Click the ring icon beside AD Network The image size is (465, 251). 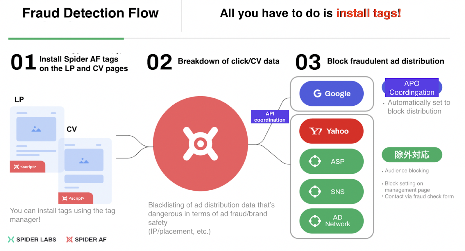[x=315, y=221]
